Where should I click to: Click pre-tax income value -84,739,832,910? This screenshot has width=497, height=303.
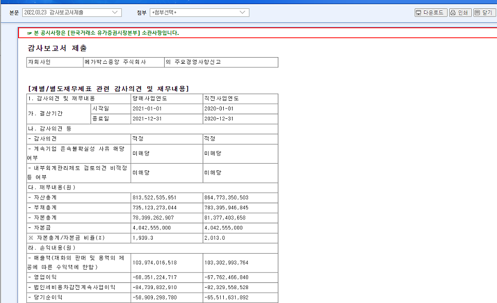[x=155, y=288]
